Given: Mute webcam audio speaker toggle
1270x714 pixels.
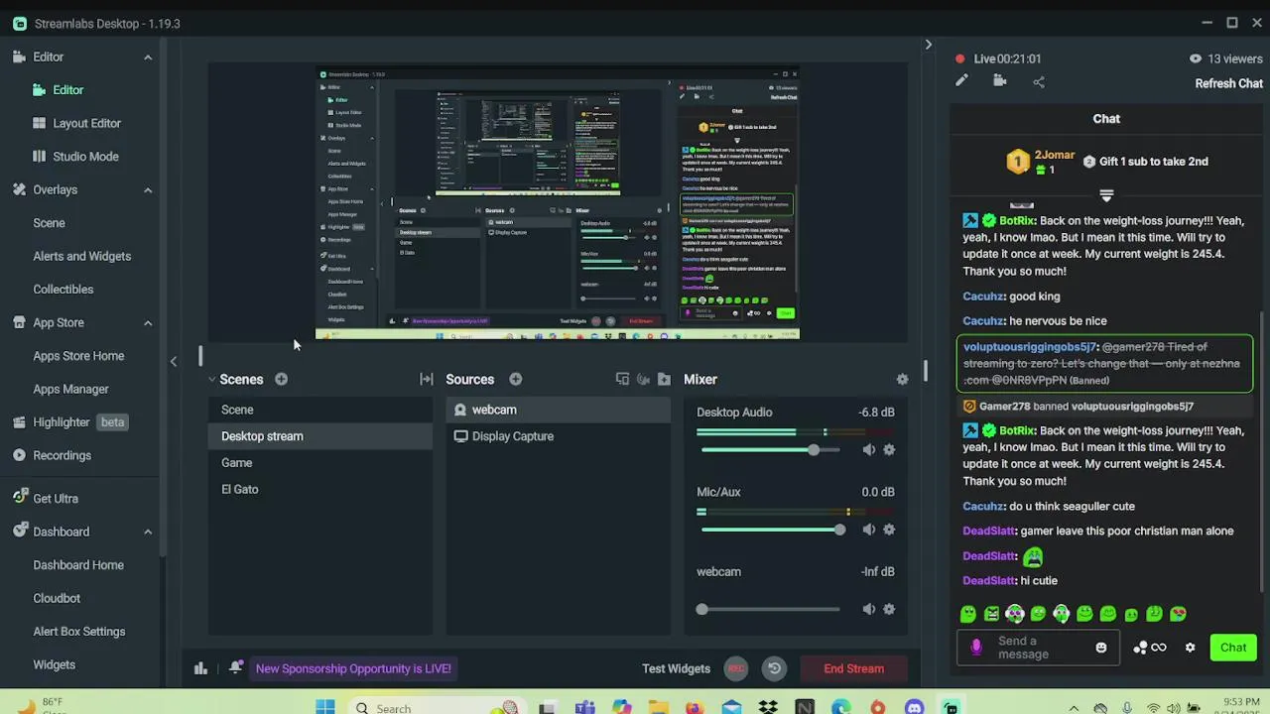Looking at the screenshot, I should tap(869, 609).
